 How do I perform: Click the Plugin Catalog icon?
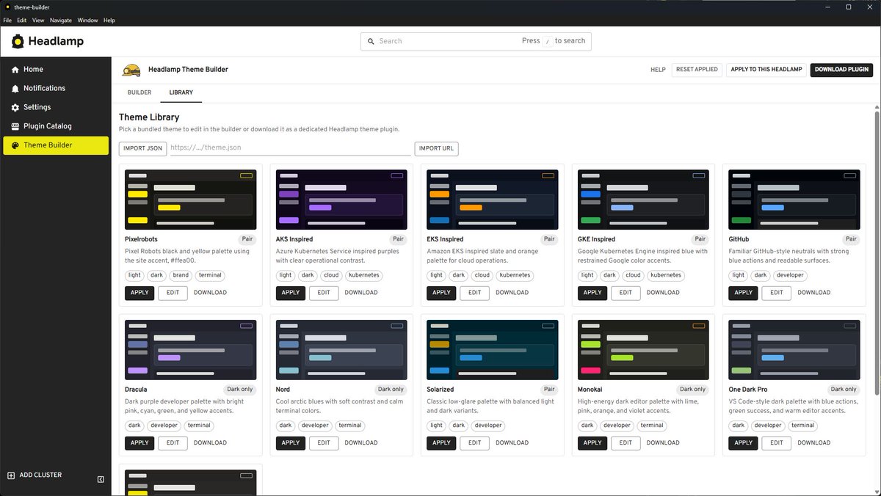pos(15,126)
